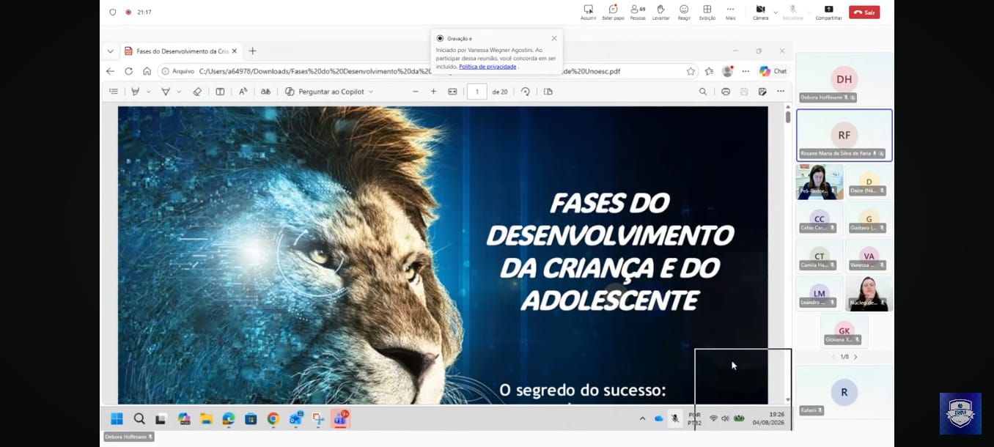Viewport: 994px width, 447px height.
Task: Open PDF toolbar more options ellipsis
Action: click(781, 92)
